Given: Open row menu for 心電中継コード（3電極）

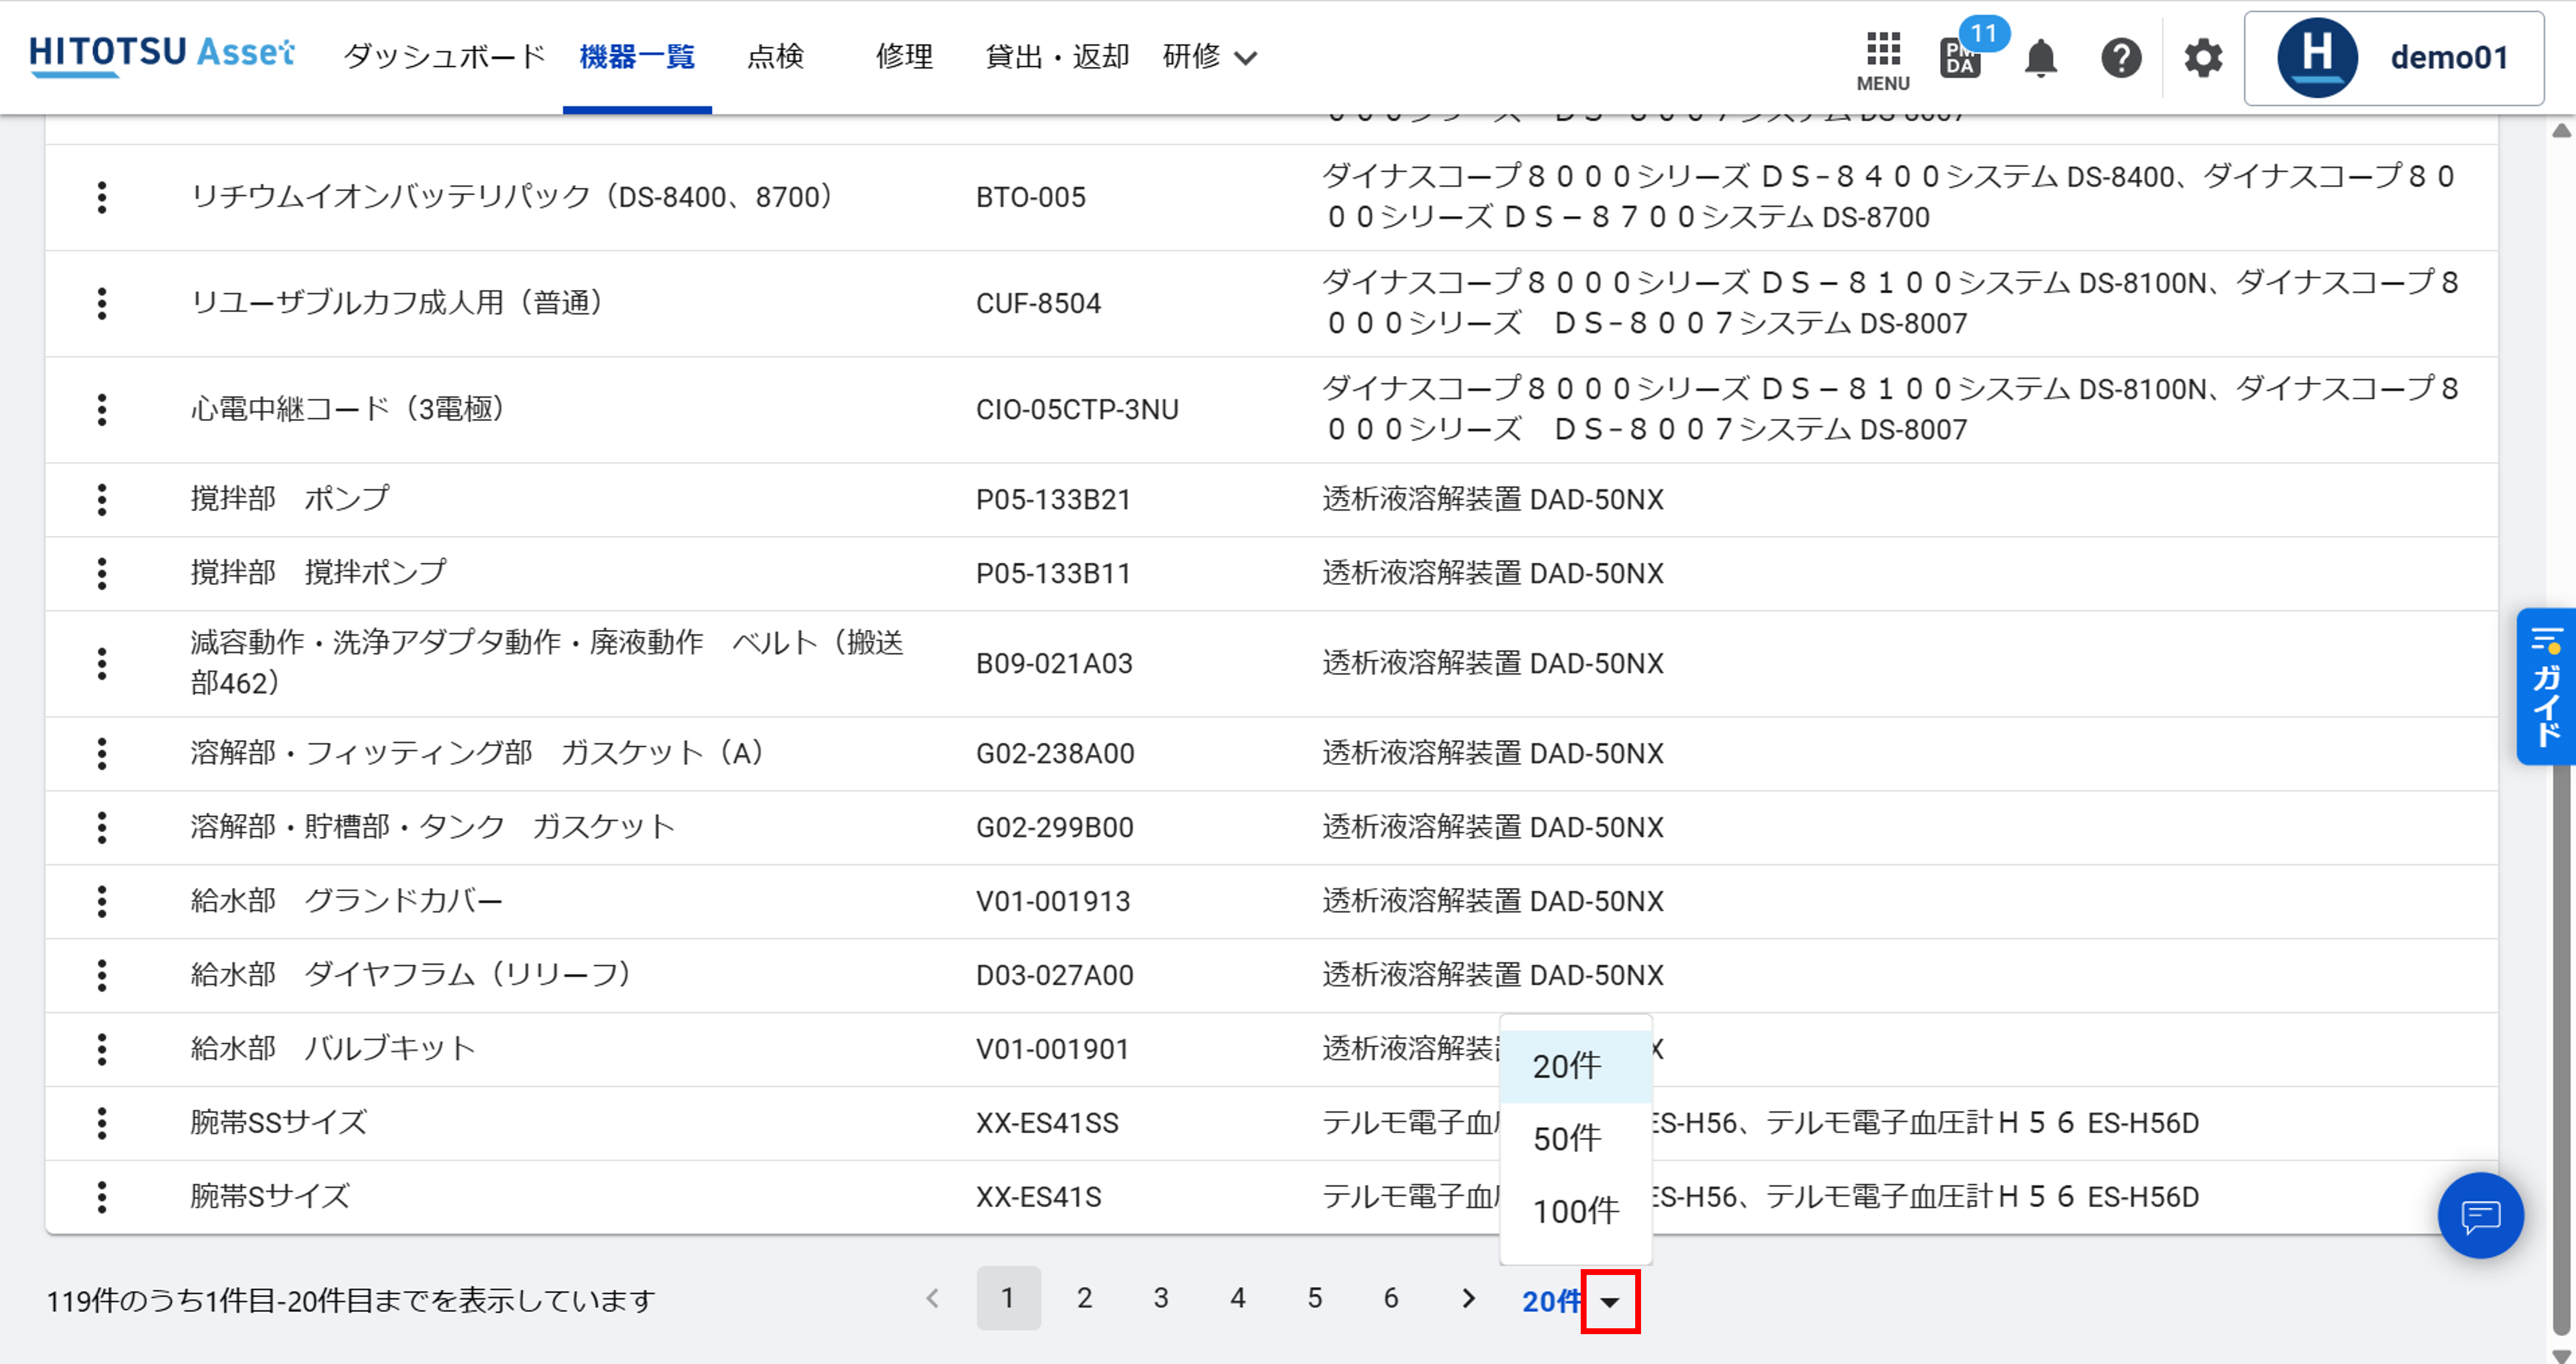Looking at the screenshot, I should (x=101, y=409).
